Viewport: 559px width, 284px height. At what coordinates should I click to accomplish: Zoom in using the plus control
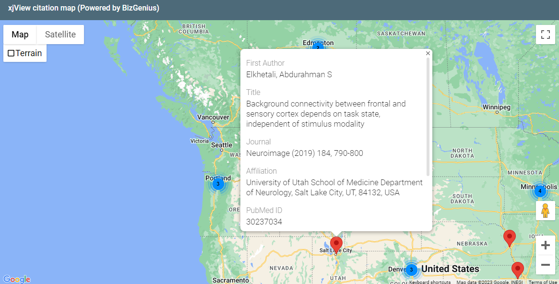coord(545,245)
